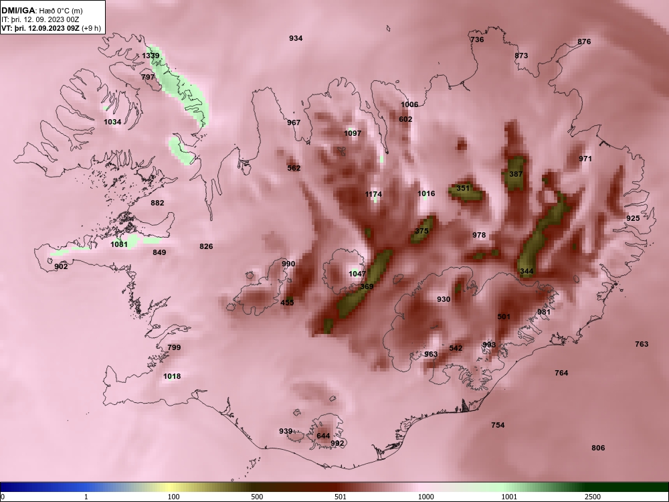
Task: Select the 1097 value on the map
Action: pos(353,134)
